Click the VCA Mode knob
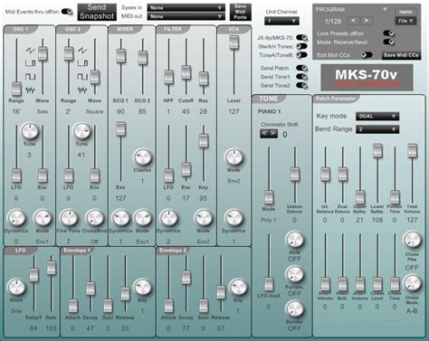The height and width of the screenshot is (341, 429). (234, 157)
